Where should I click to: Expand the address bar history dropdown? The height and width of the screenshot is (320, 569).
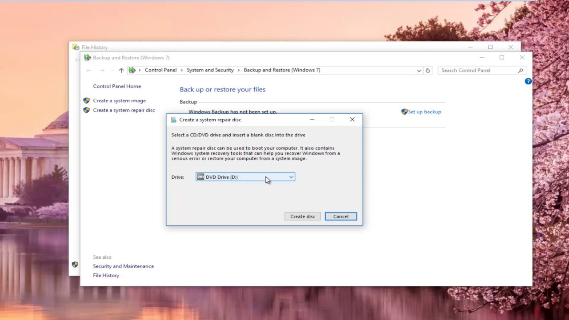tap(419, 70)
